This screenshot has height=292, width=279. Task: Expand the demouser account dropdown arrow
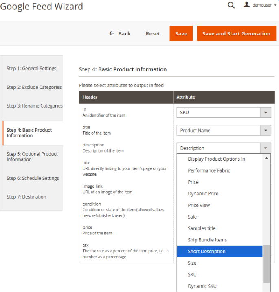pyautogui.click(x=275, y=5)
